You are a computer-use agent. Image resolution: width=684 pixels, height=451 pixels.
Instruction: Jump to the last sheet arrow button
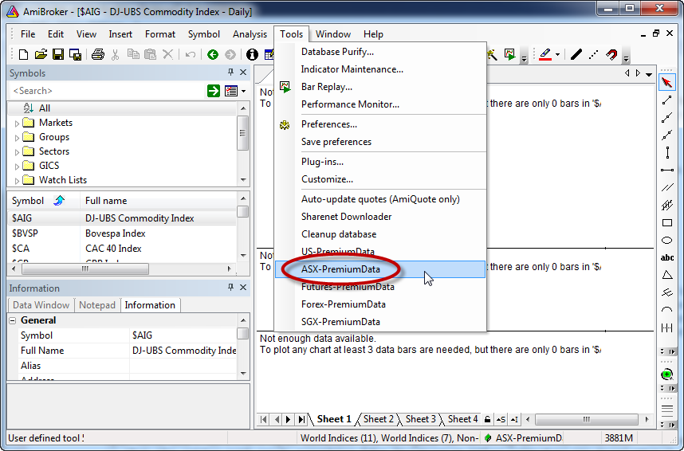point(301,419)
